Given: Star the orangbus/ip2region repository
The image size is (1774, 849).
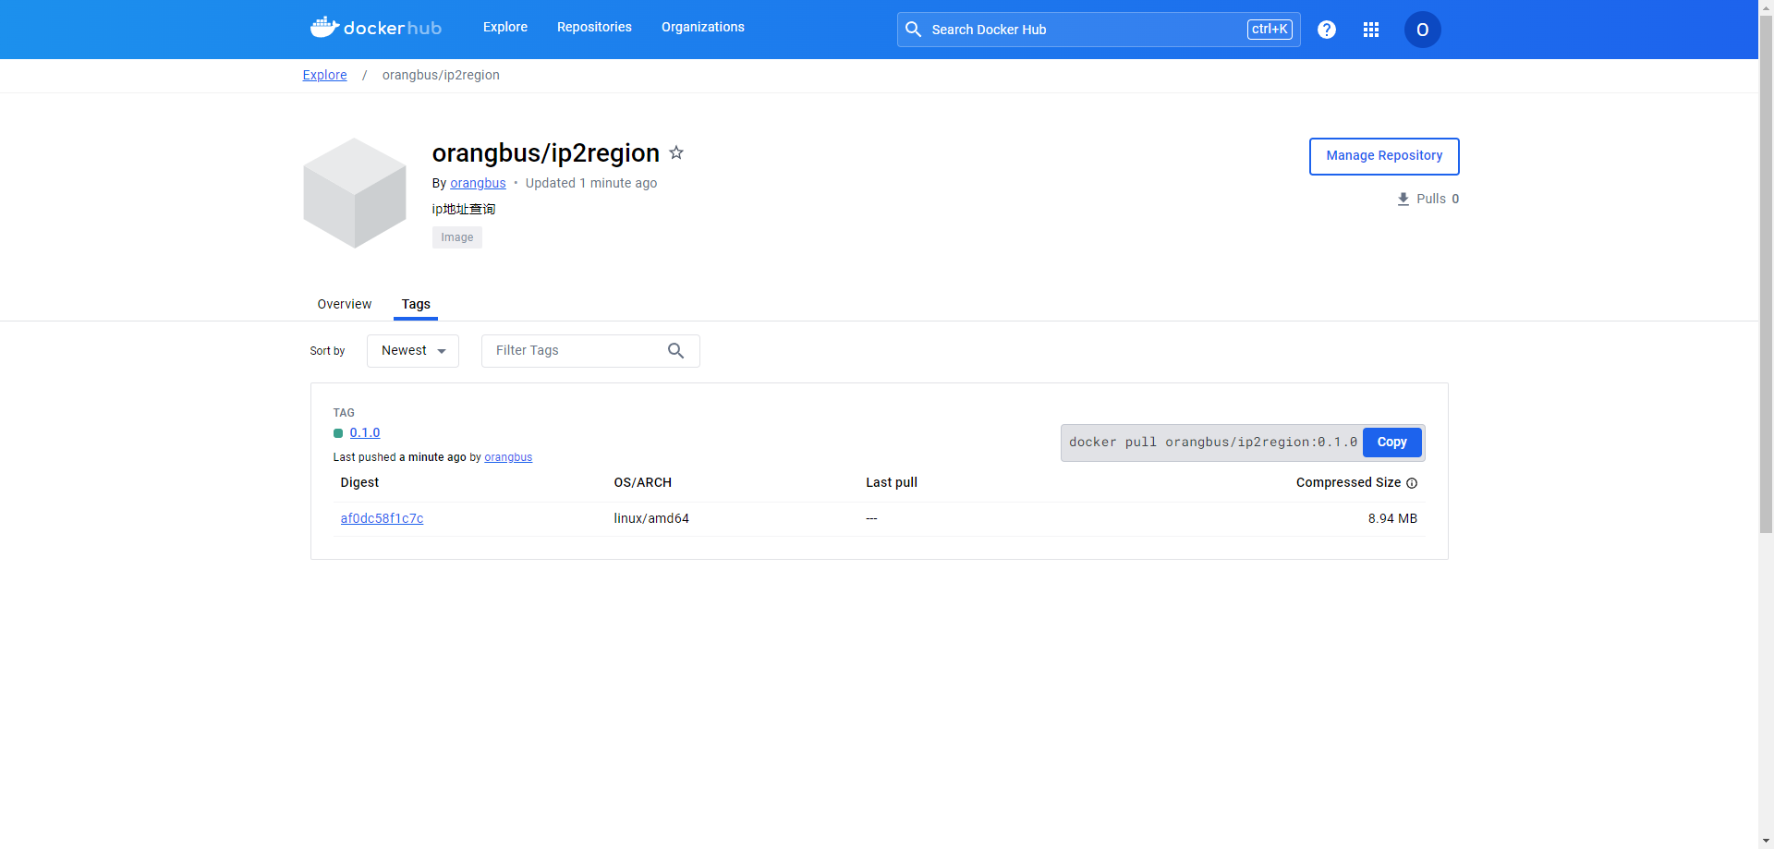Looking at the screenshot, I should [676, 152].
